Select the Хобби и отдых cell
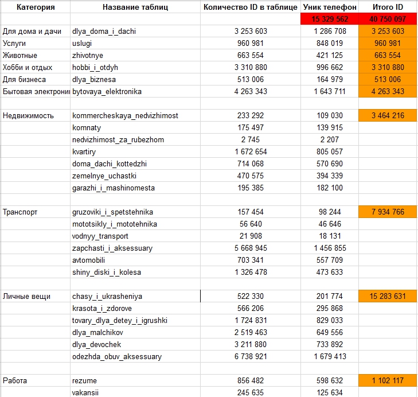 pyautogui.click(x=36, y=67)
